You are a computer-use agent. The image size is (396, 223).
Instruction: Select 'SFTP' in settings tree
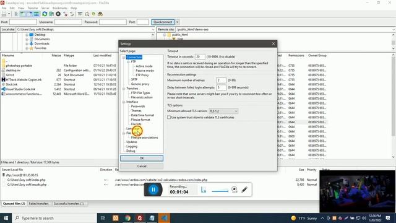point(134,79)
